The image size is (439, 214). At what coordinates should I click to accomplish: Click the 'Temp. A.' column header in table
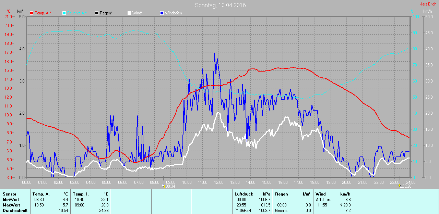point(41,194)
